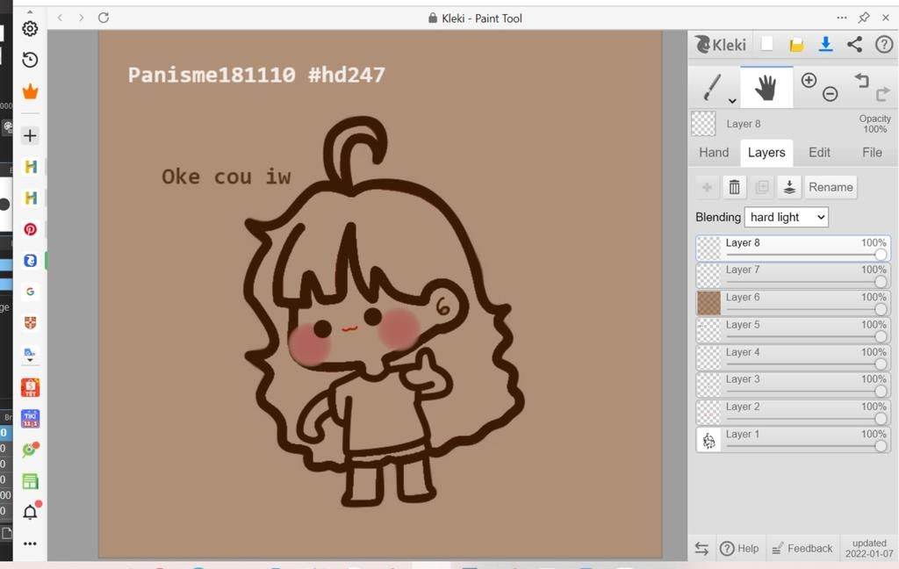899x569 pixels.
Task: Add a new layer with plus button
Action: point(707,188)
